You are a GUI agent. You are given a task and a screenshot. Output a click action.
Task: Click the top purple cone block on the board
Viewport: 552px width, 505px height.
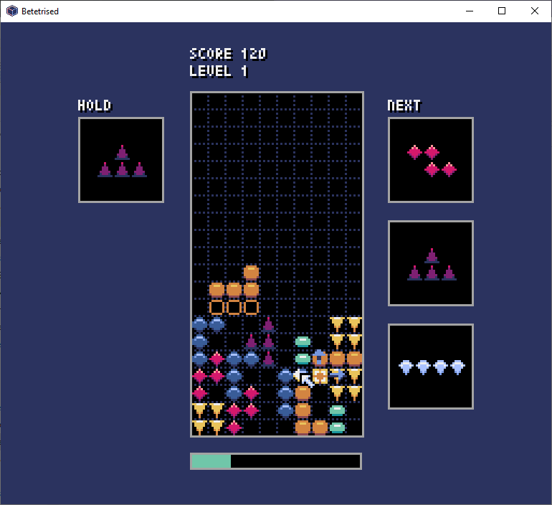[x=269, y=324]
